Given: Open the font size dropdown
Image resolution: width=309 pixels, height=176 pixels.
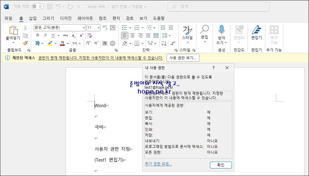Looking at the screenshot, I should pos(98,28).
